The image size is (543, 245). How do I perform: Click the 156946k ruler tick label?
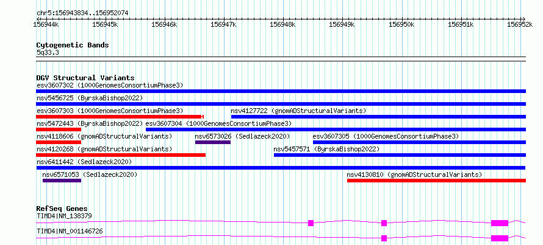point(165,24)
